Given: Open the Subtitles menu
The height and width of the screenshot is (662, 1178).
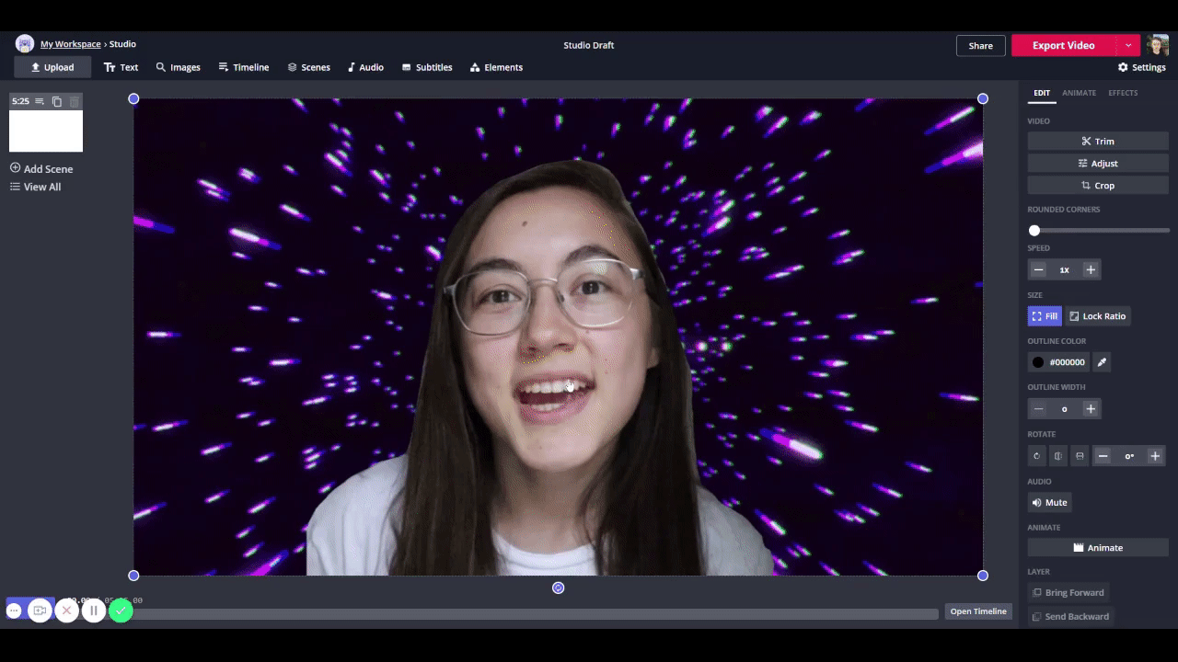Looking at the screenshot, I should (x=427, y=67).
